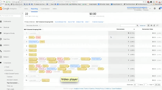Switch to the performance bar view icon
This screenshot has height=90, width=162.
pyautogui.click(x=154, y=25)
